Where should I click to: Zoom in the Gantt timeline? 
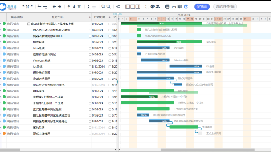click(x=108, y=7)
